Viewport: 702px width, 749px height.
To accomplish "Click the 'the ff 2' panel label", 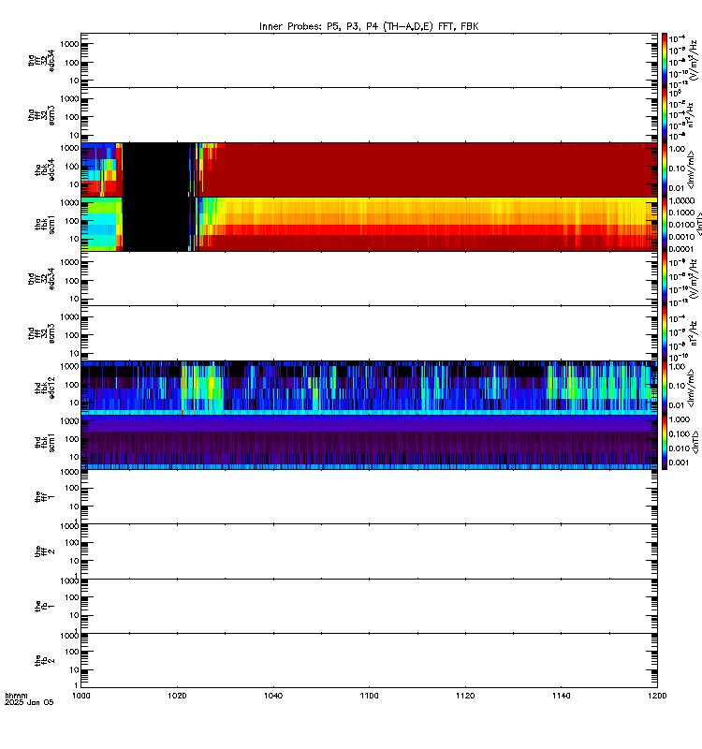I will [45, 551].
